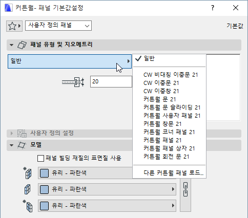Choose 커튼월 패널 21

[x=169, y=140]
